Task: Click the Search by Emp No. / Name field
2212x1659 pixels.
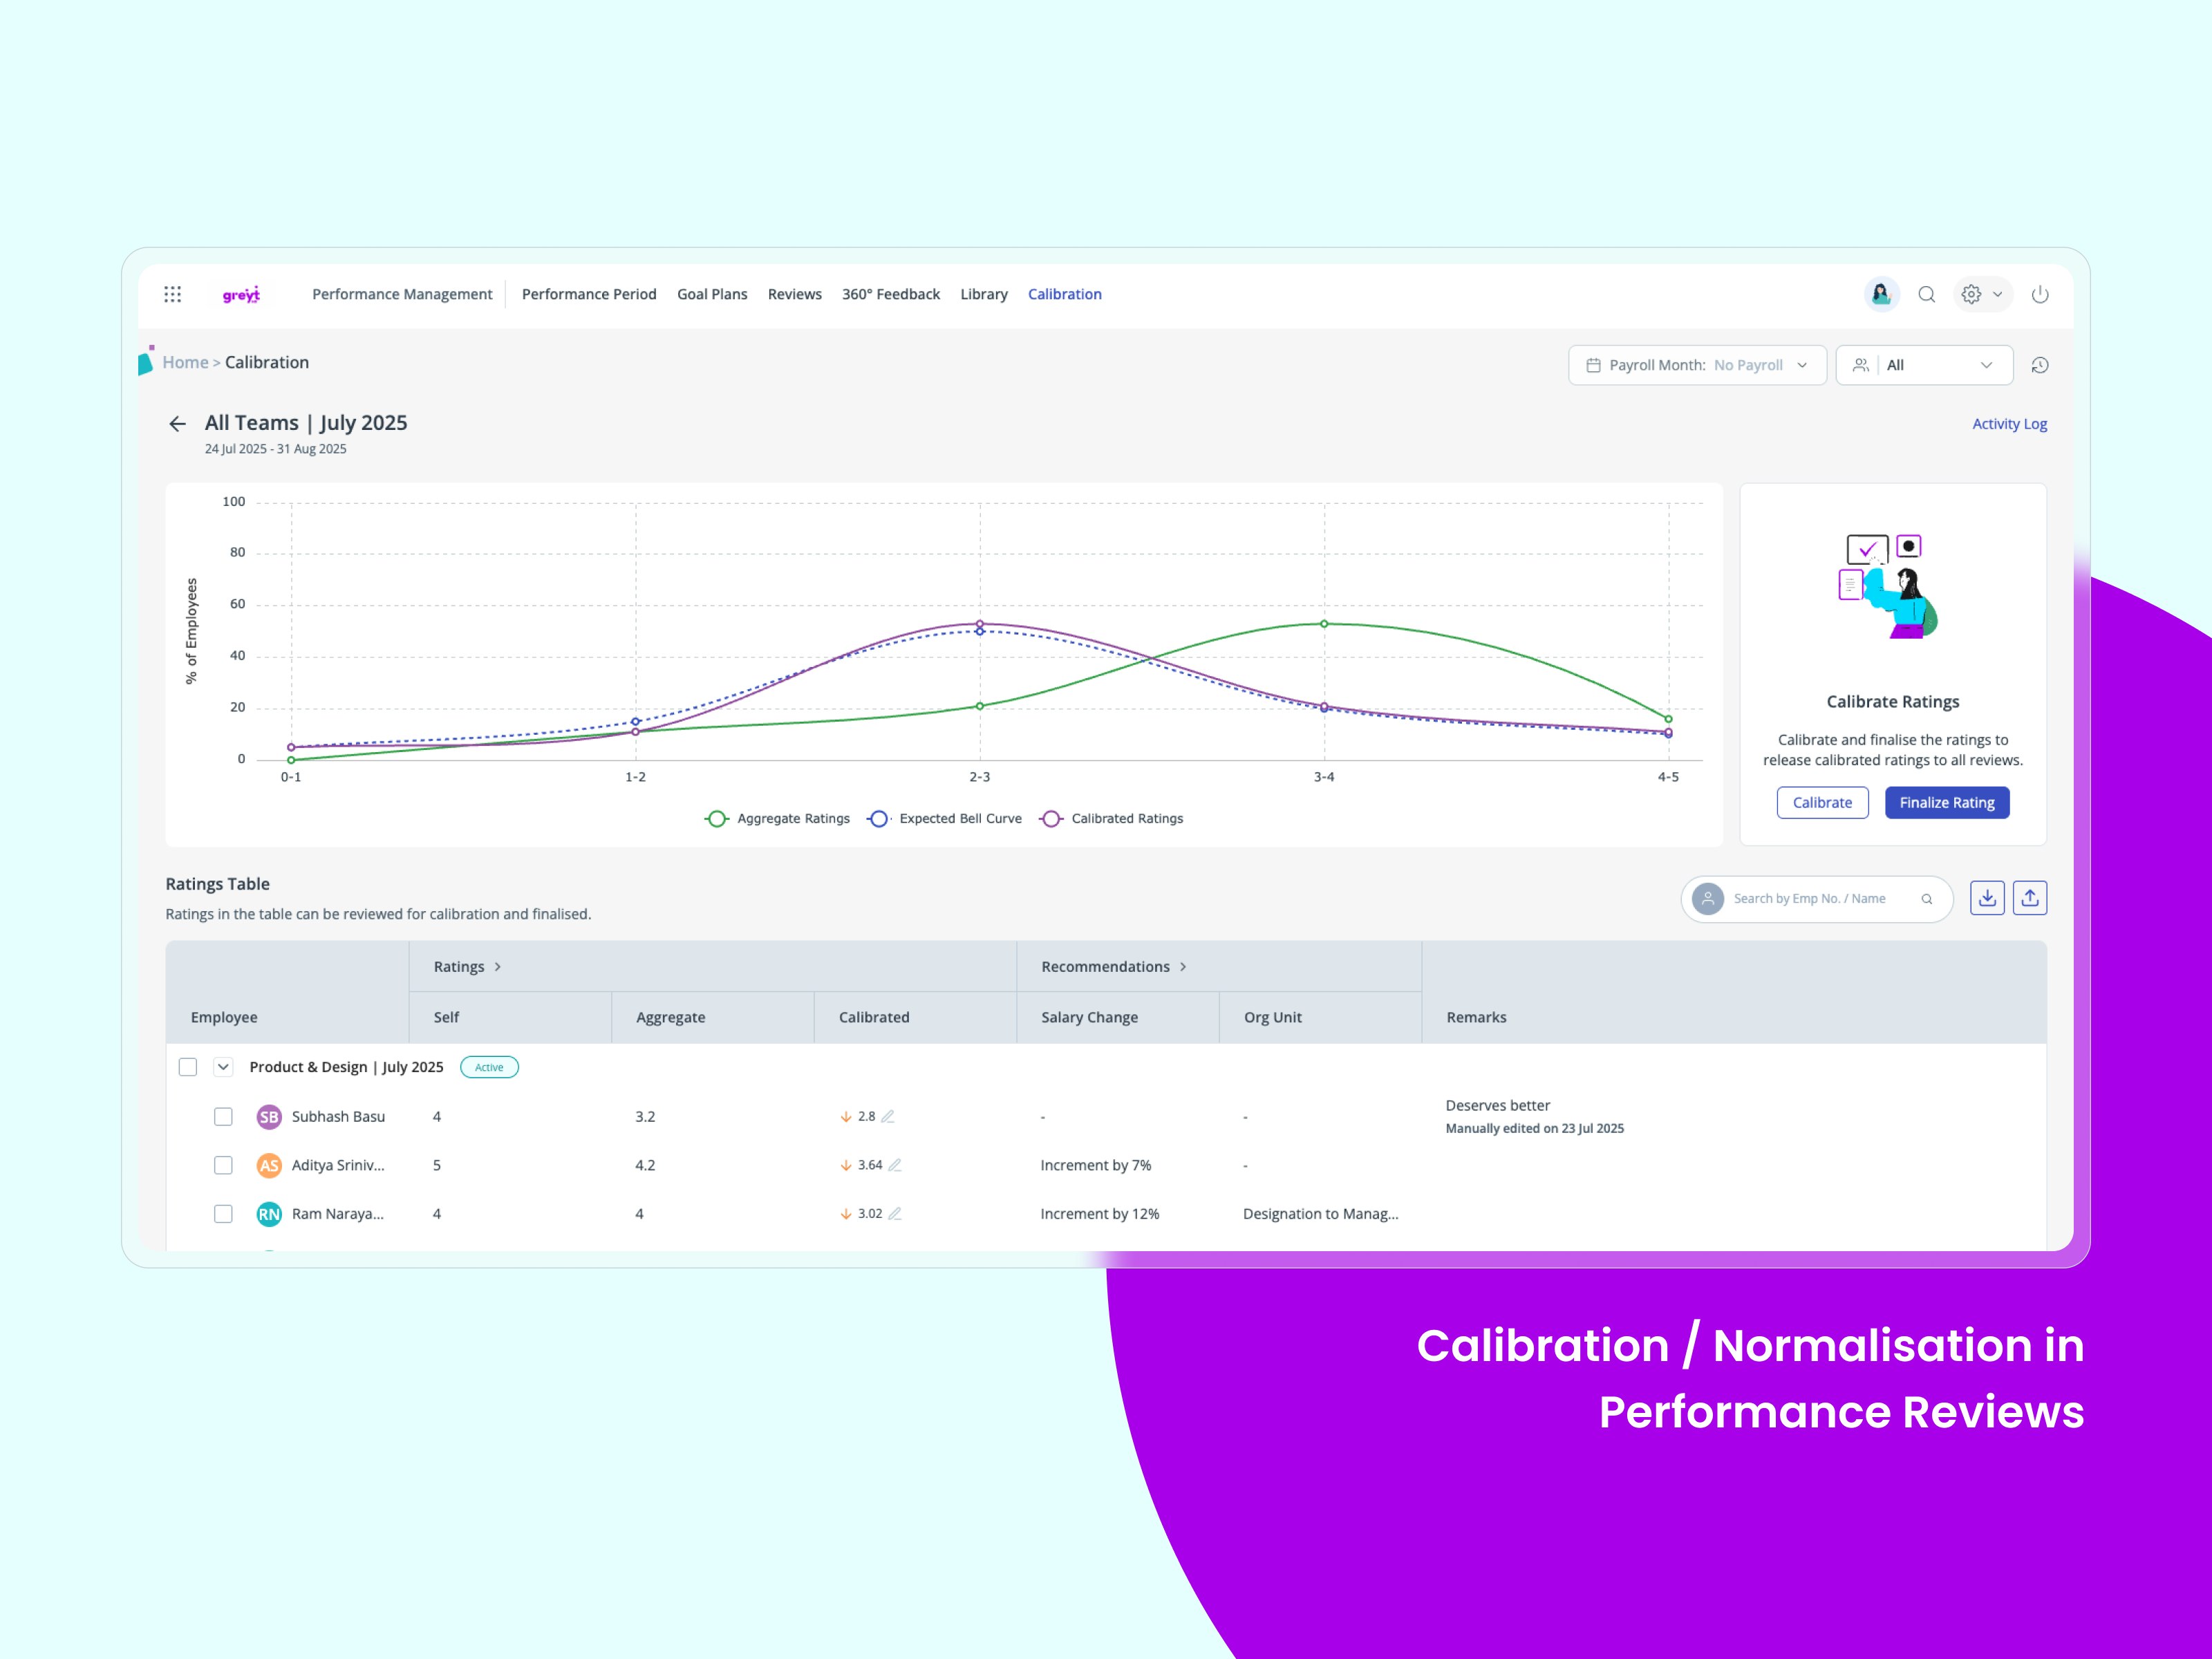Action: tap(1816, 899)
